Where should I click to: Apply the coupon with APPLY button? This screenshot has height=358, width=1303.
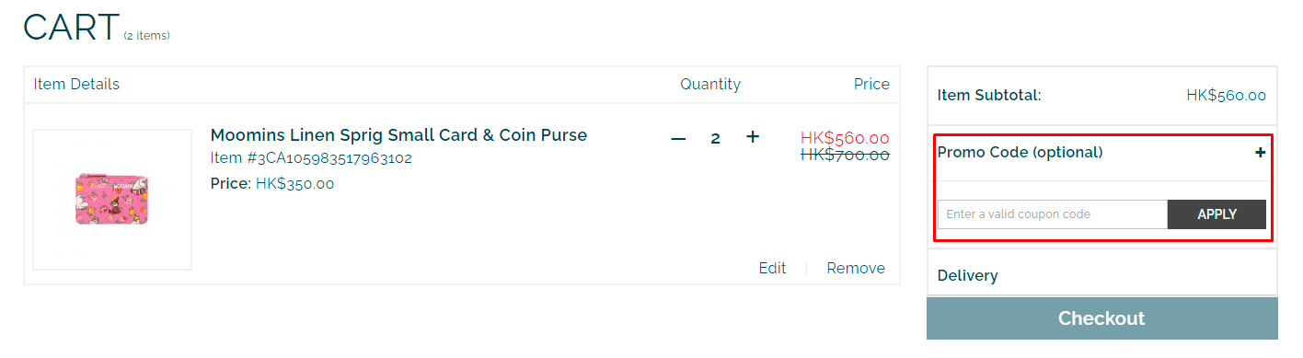tap(1217, 214)
